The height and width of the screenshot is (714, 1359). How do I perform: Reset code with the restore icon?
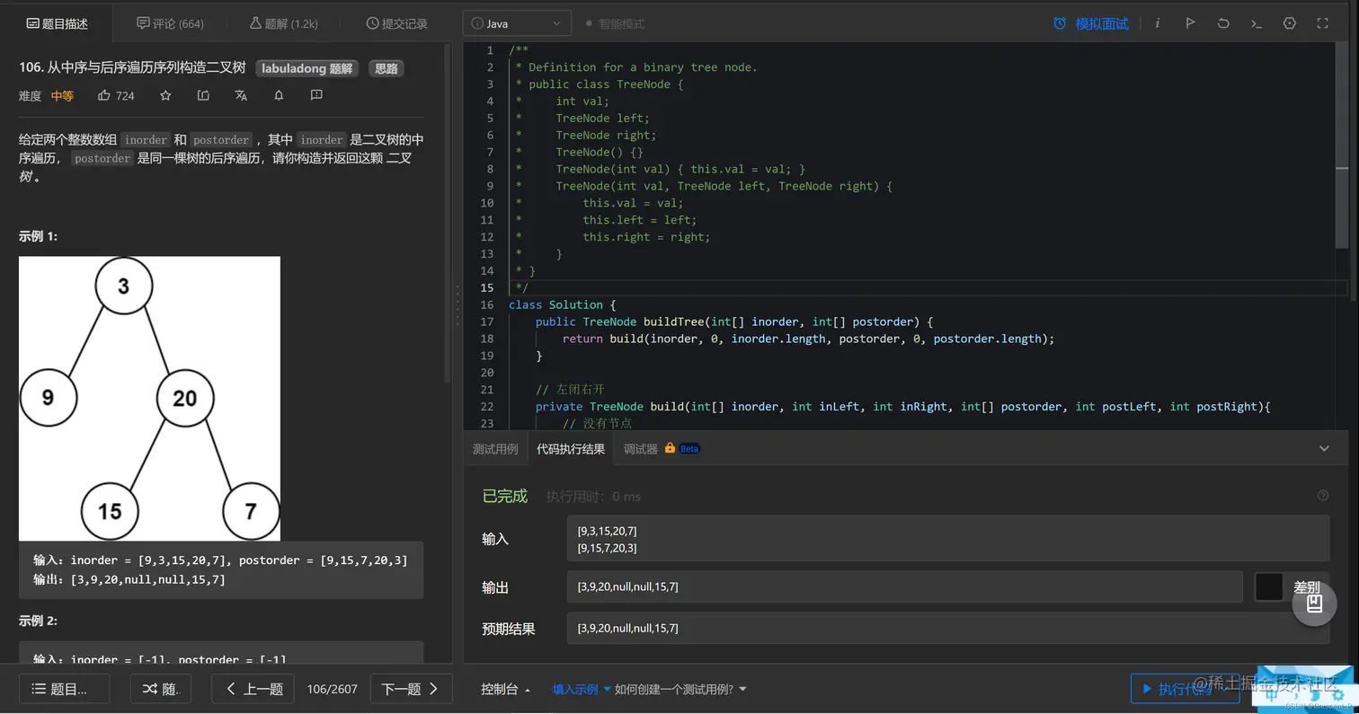coord(1223,23)
